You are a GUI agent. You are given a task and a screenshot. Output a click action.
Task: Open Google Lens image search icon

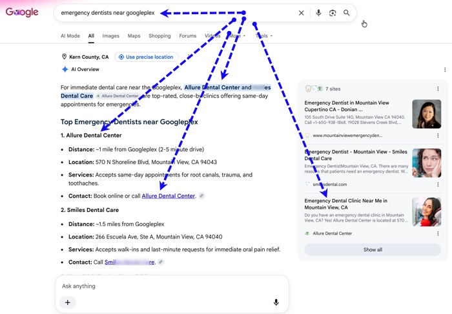pos(333,13)
